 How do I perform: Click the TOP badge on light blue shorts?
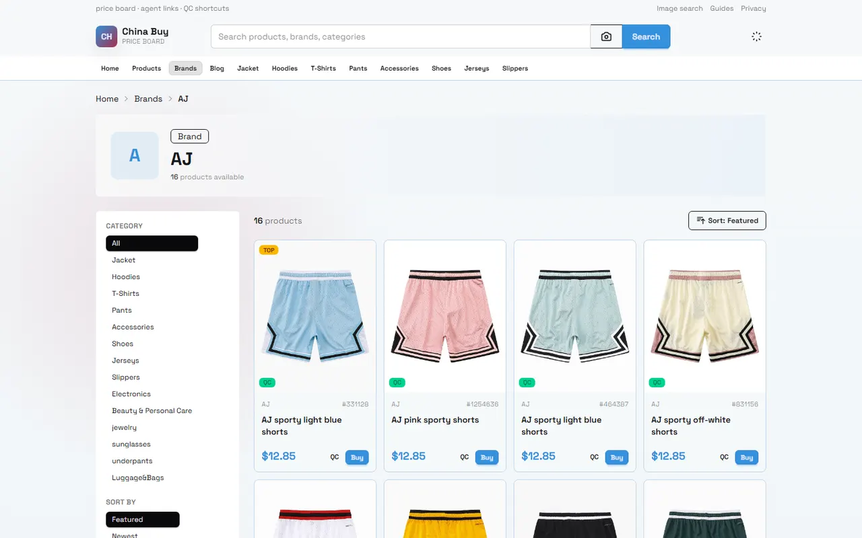[x=269, y=250]
